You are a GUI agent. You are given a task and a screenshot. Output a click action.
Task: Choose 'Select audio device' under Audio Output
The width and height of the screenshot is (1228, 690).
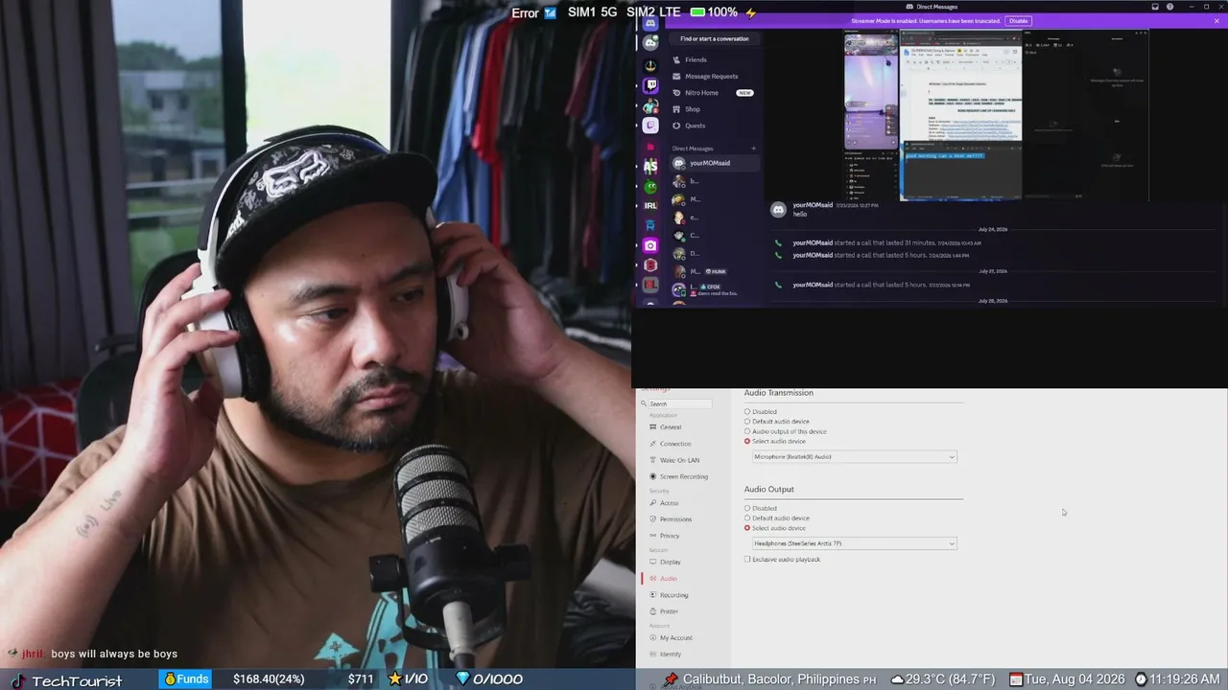click(747, 528)
